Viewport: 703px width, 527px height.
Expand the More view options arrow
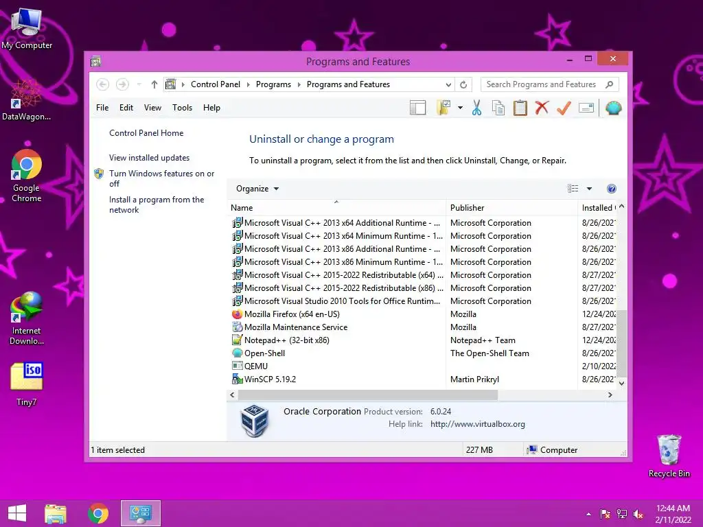coord(589,189)
